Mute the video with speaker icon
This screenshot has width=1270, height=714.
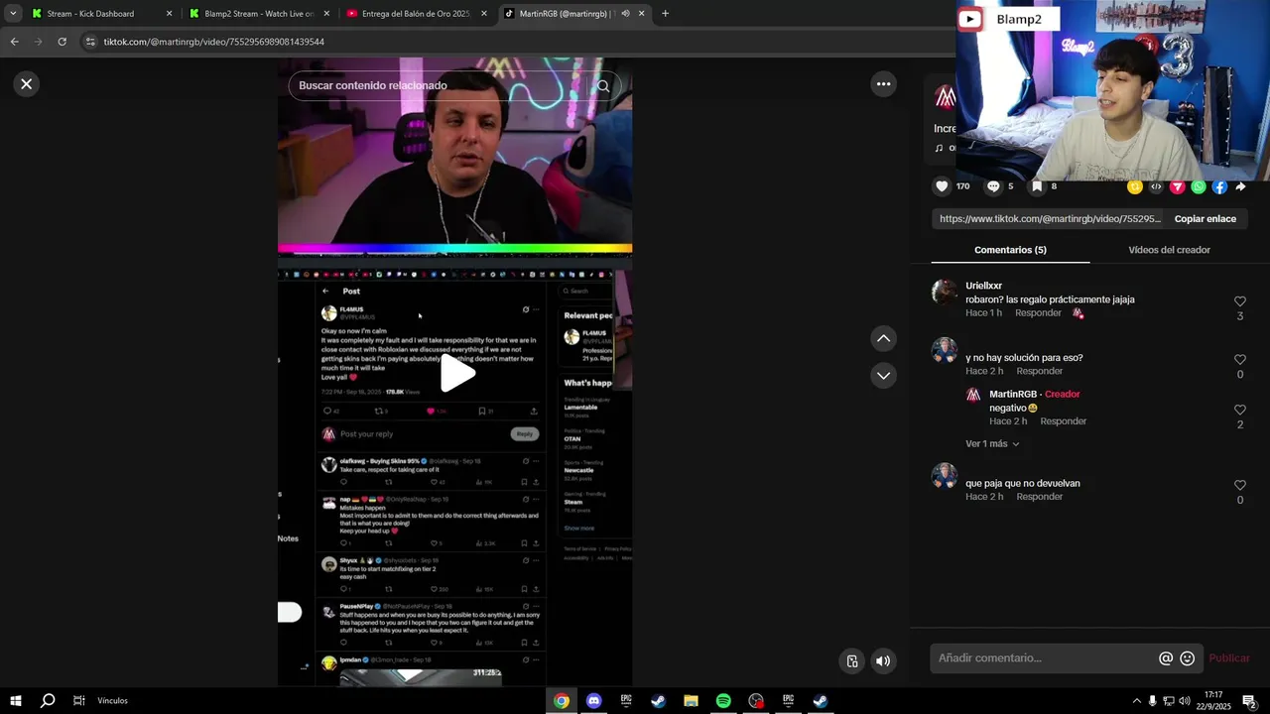[x=883, y=661]
